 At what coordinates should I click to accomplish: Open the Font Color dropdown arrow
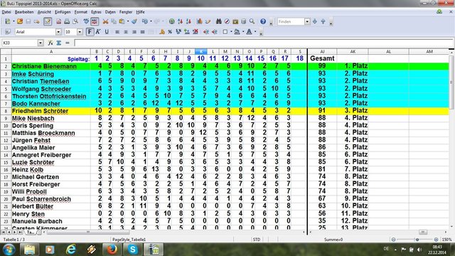(x=255, y=32)
